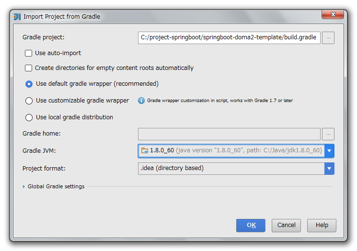
Task: Open the Gradle JVM dropdown arrow
Action: [329, 150]
